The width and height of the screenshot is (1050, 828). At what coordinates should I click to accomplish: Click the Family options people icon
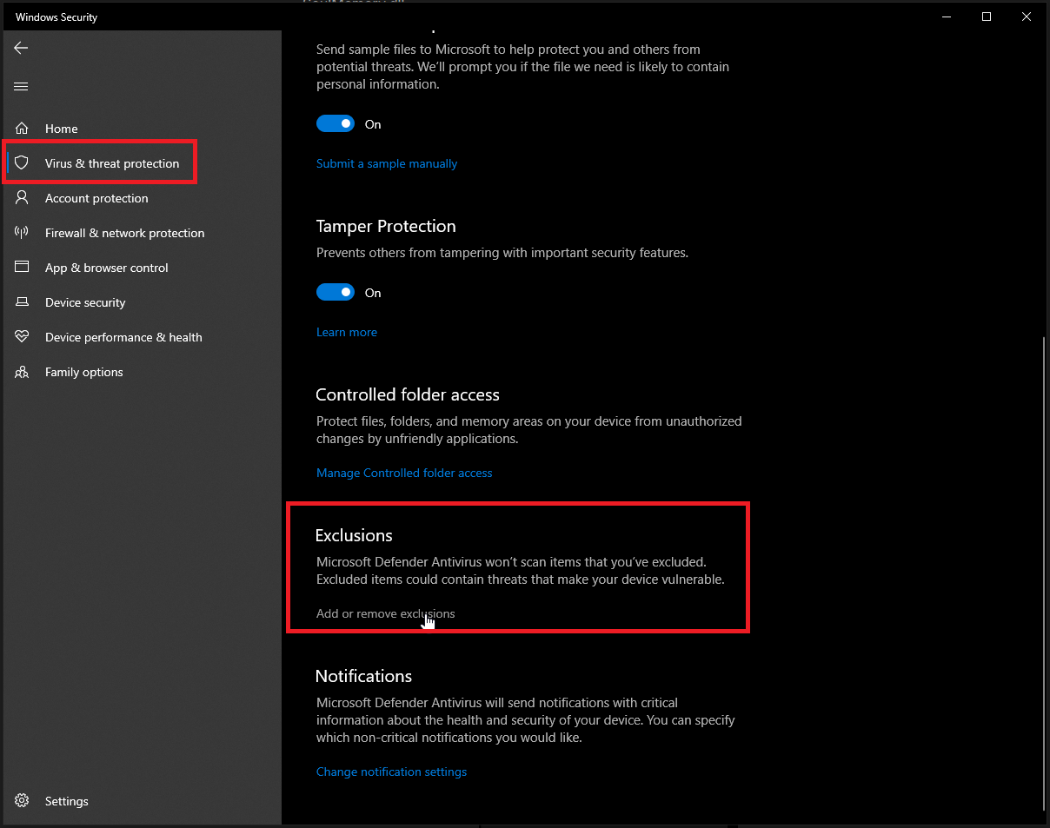point(23,371)
